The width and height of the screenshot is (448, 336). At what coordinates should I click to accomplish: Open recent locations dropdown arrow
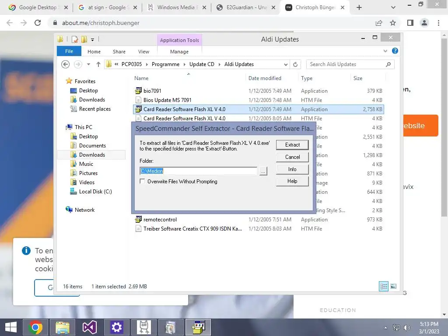pos(88,64)
